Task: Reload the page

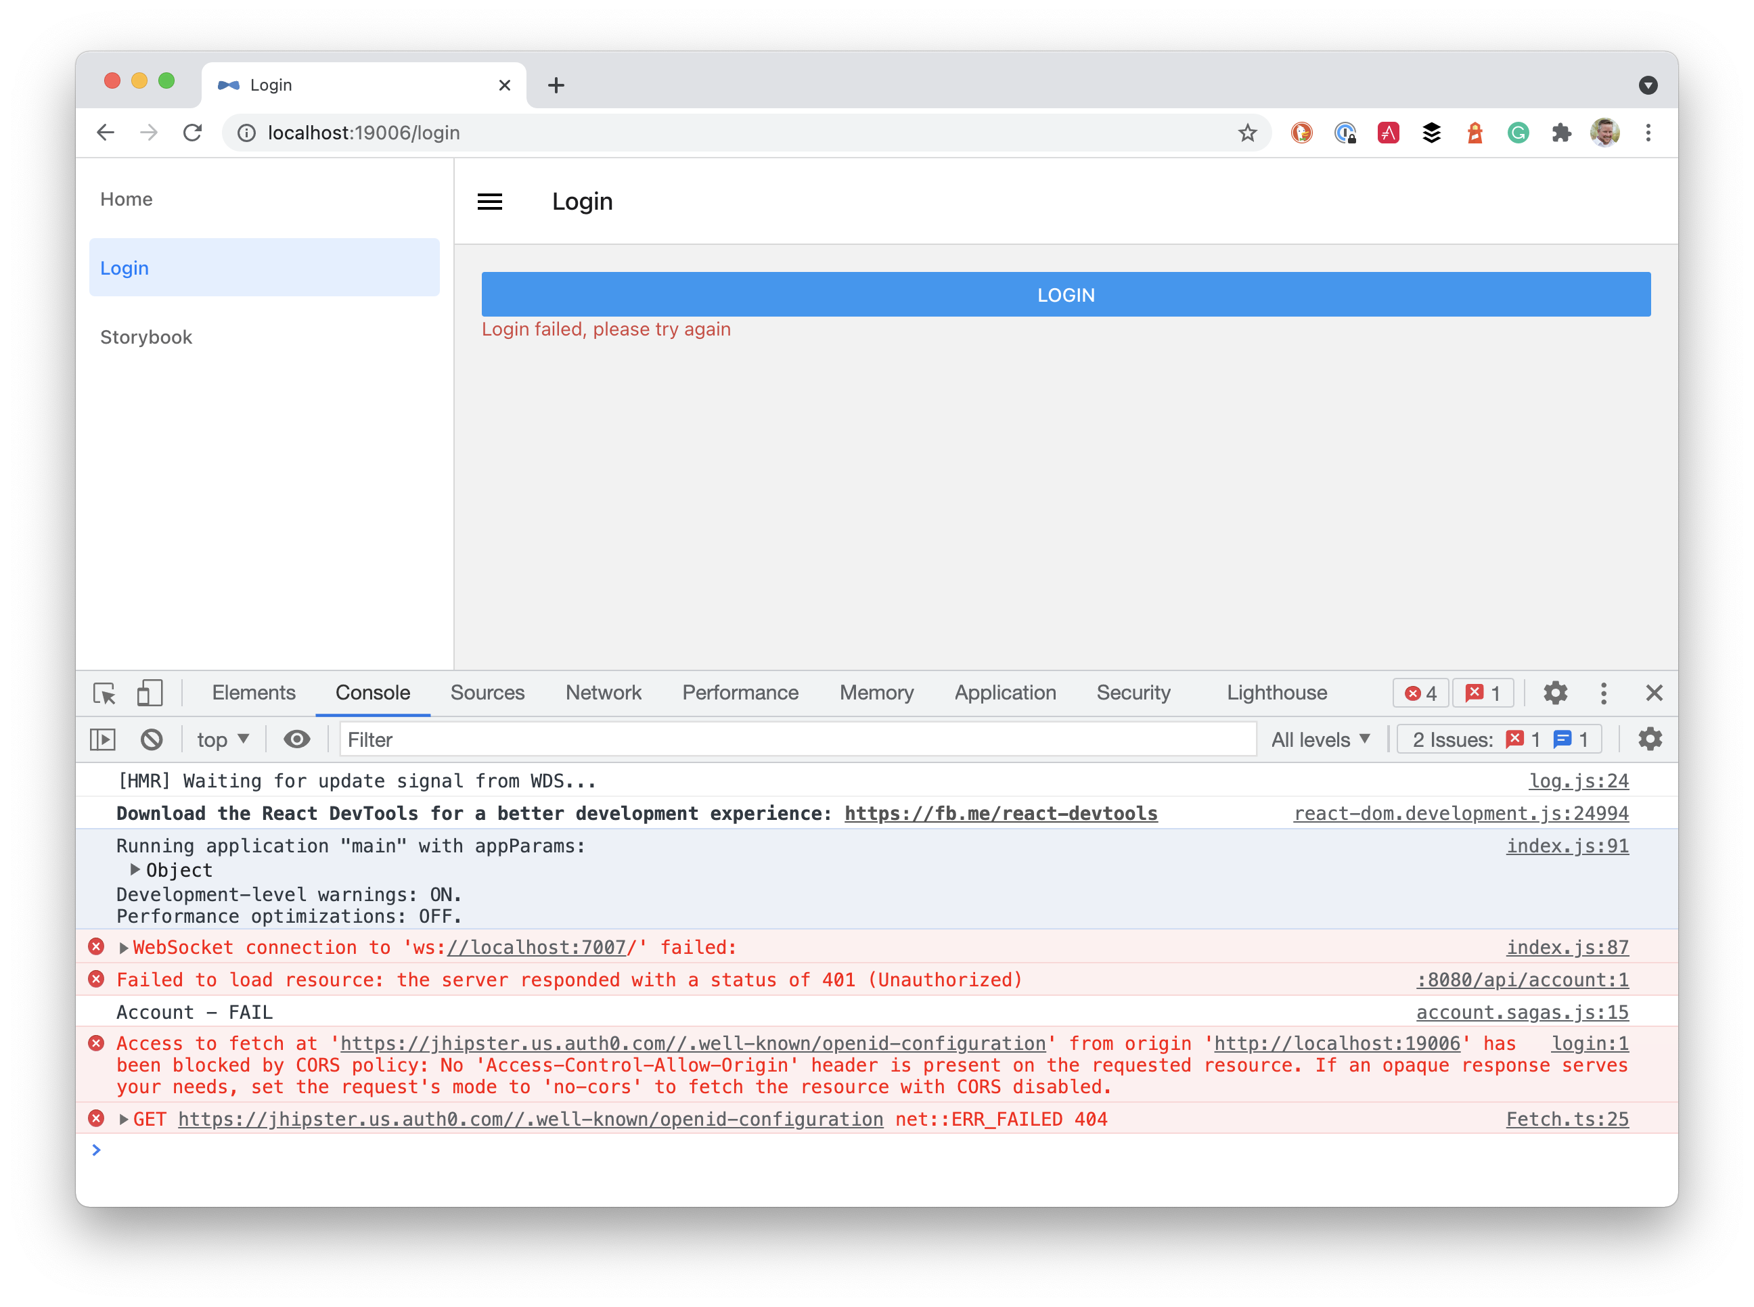Action: [x=192, y=133]
